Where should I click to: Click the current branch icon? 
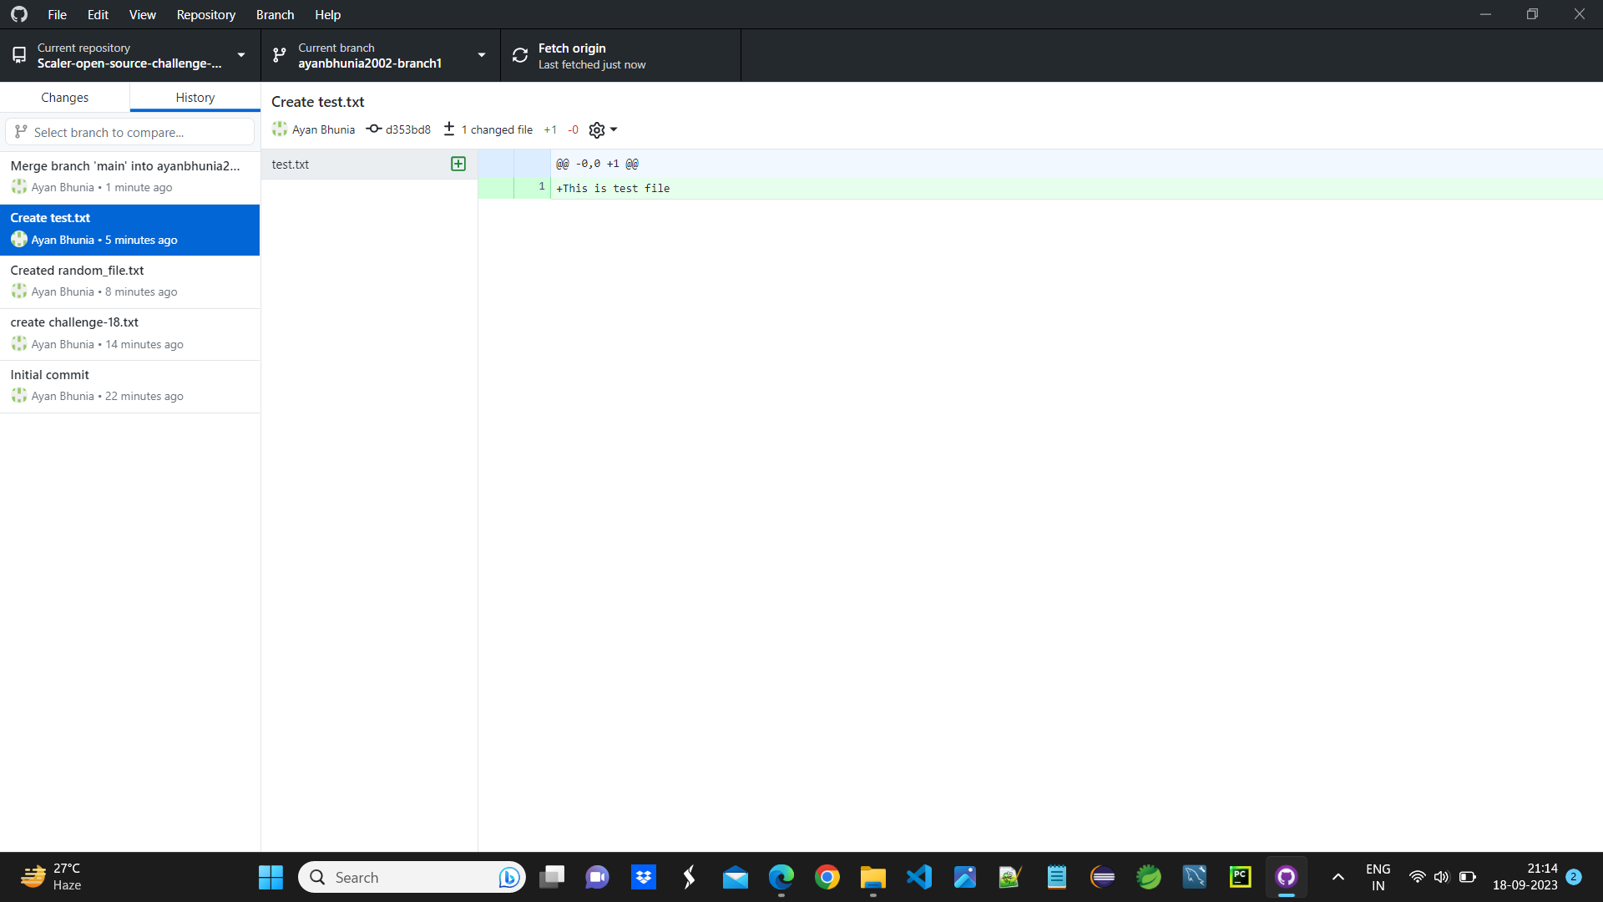[279, 55]
